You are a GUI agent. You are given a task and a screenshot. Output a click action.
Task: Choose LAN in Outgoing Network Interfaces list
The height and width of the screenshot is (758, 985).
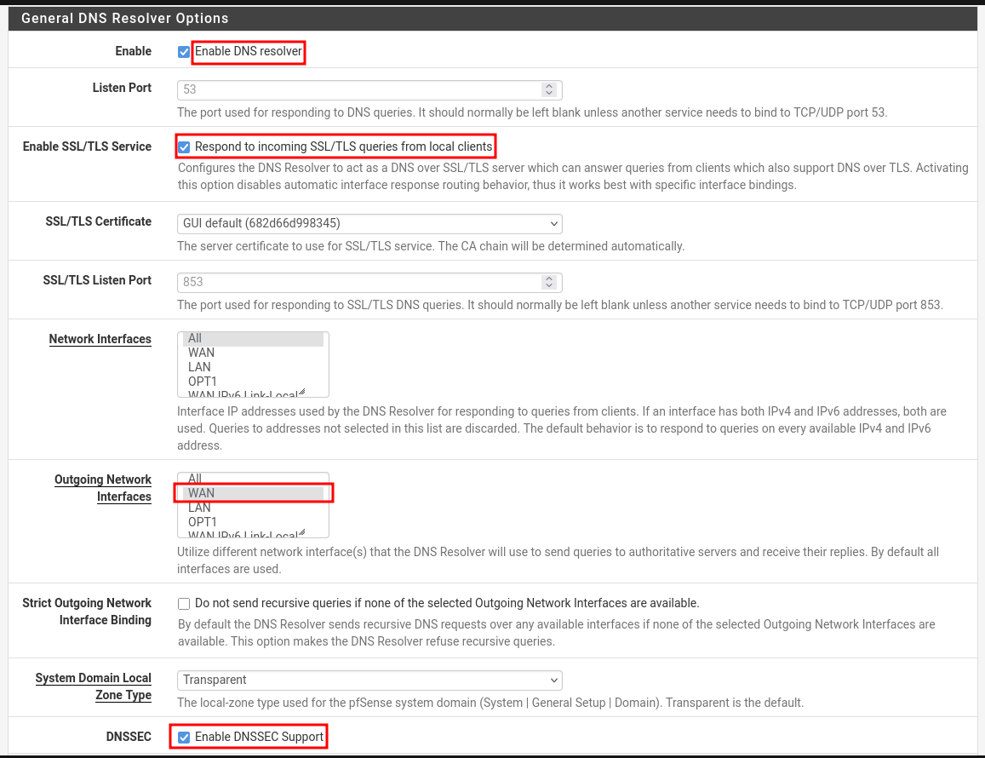point(254,508)
